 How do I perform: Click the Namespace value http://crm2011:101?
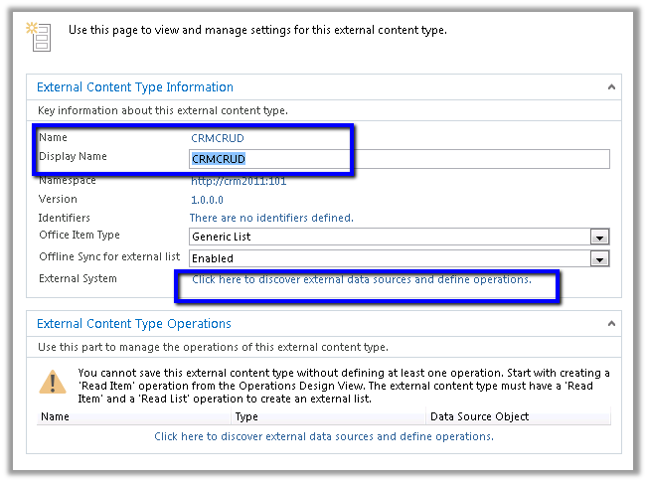239,181
